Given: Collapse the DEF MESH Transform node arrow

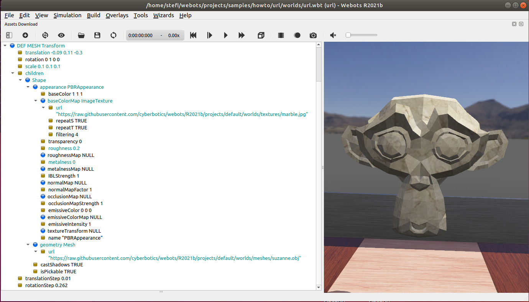Looking at the screenshot, I should point(5,46).
